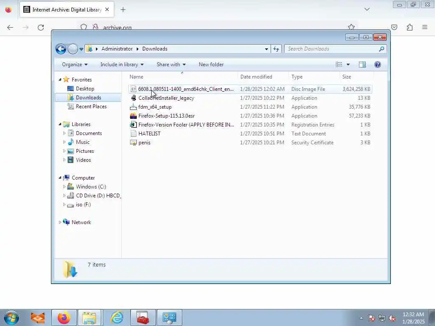The image size is (435, 326).
Task: Sort by Name column header
Action: click(x=136, y=77)
